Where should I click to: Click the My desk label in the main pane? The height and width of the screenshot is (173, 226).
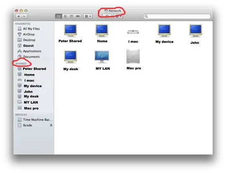tap(71, 69)
